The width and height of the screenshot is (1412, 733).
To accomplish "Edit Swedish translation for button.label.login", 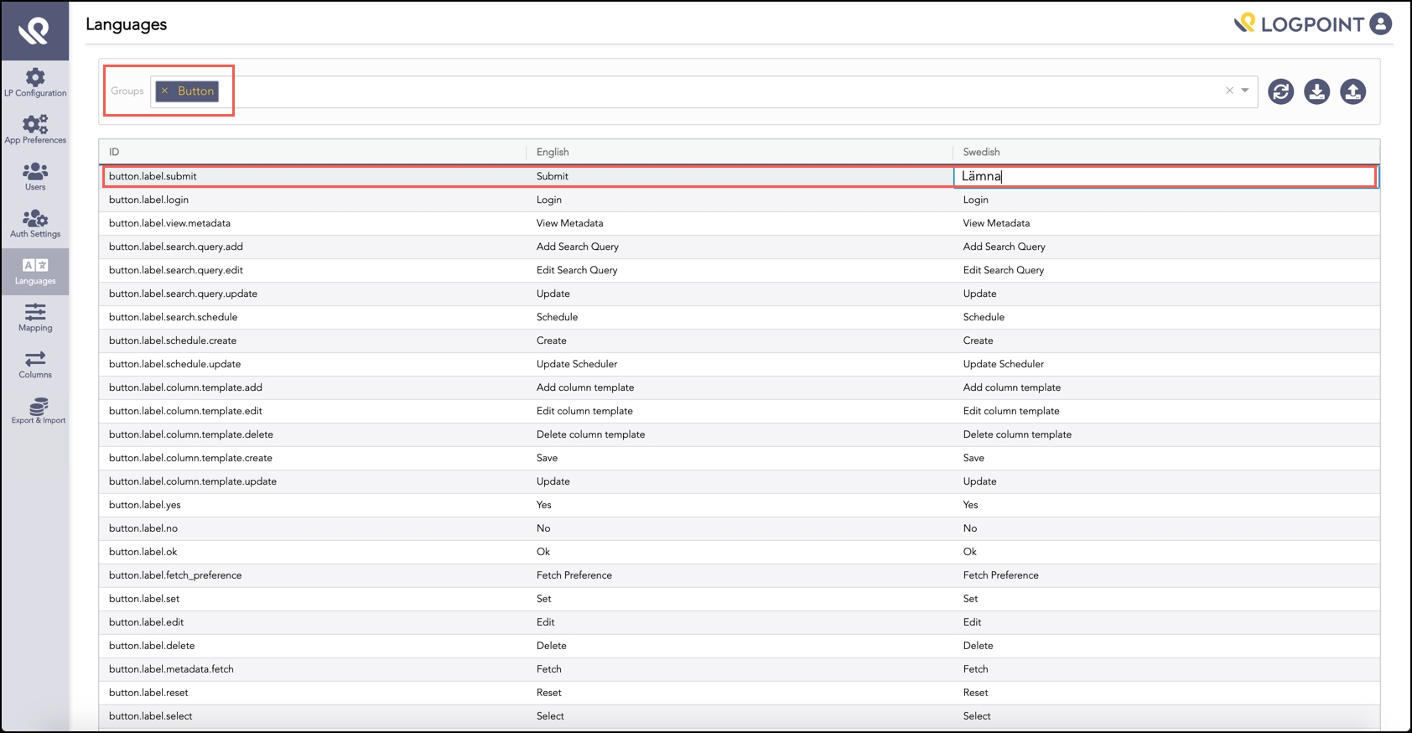I will click(1164, 200).
